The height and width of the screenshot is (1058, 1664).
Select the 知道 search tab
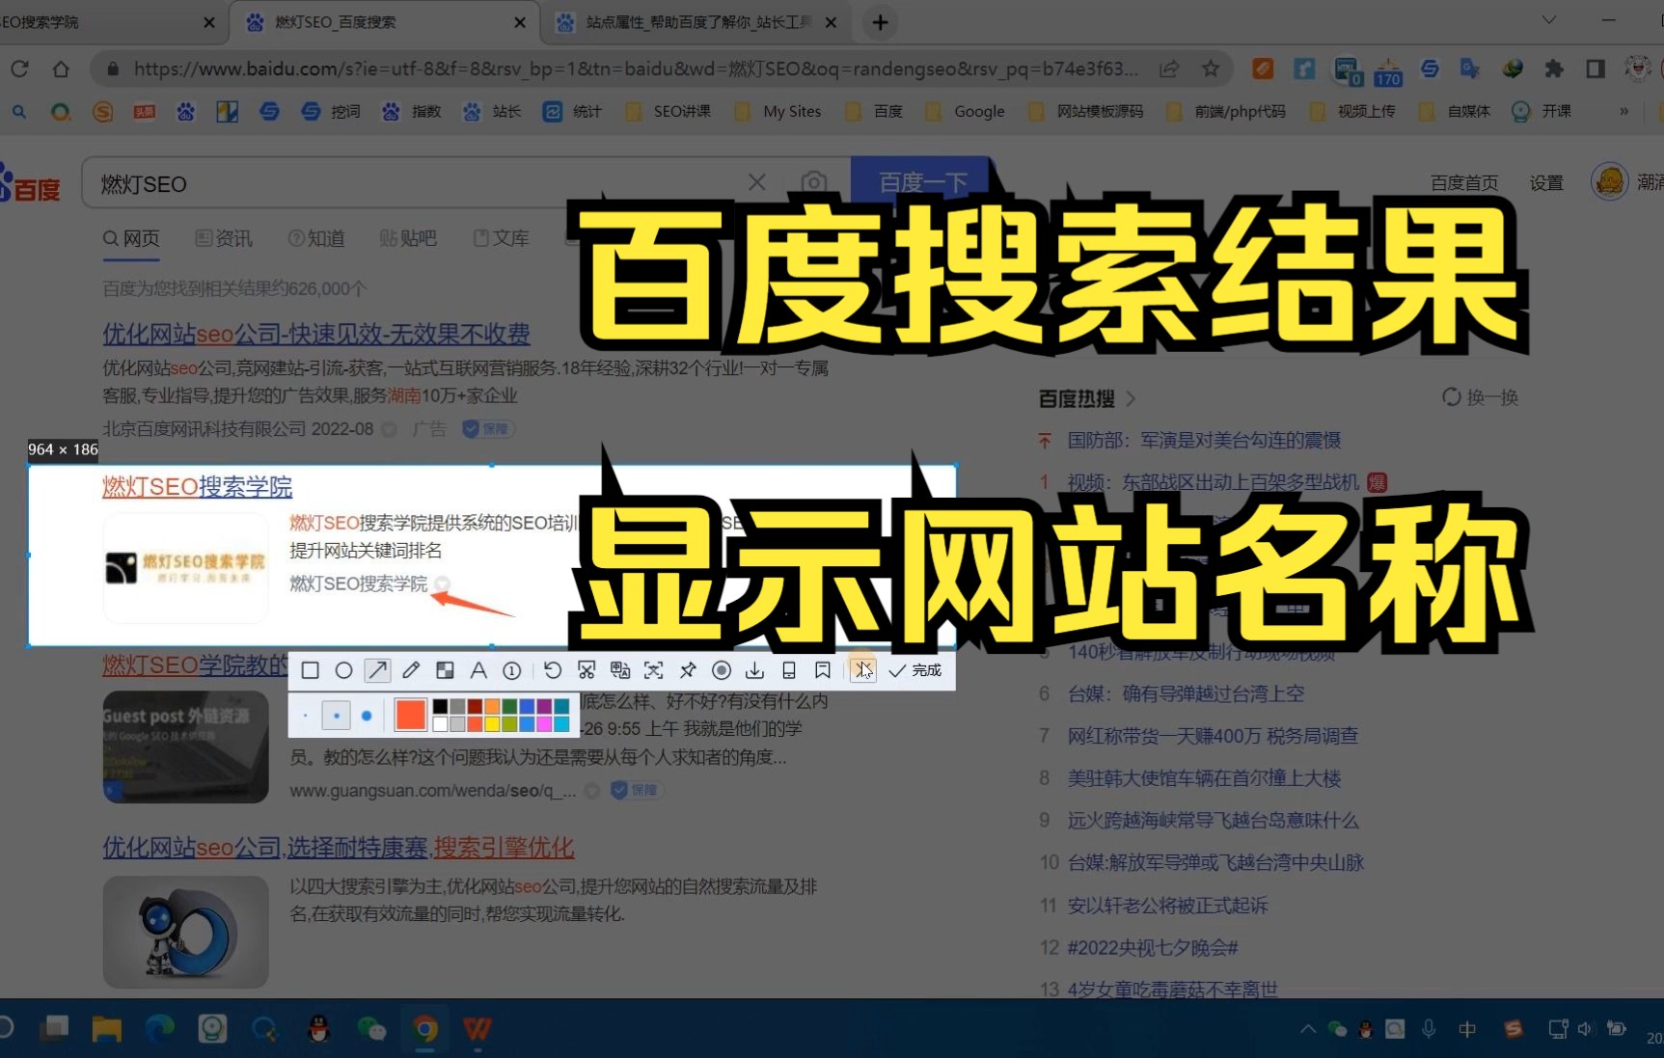[315, 238]
